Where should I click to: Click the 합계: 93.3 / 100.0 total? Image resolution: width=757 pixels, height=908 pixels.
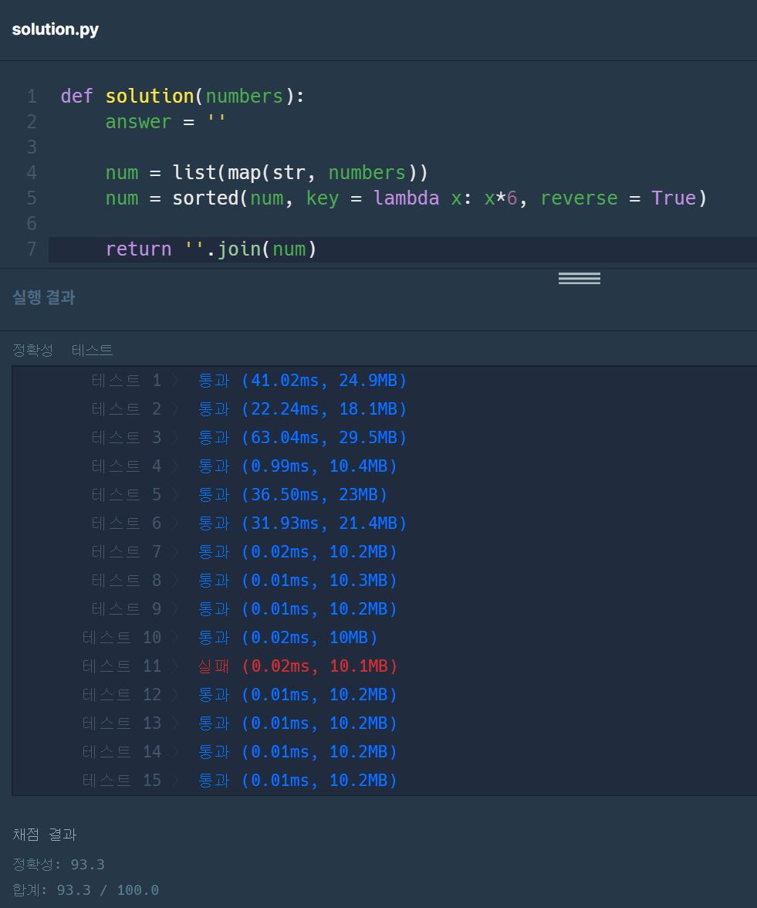(x=86, y=890)
